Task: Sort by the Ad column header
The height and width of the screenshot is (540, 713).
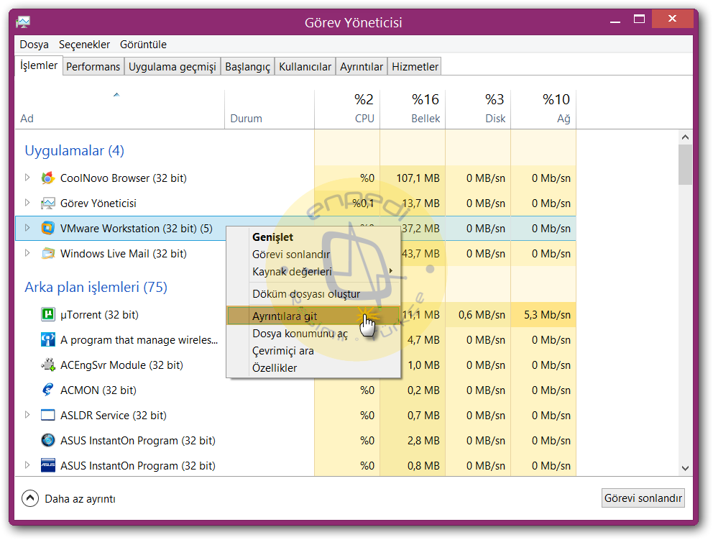Action: coord(119,109)
